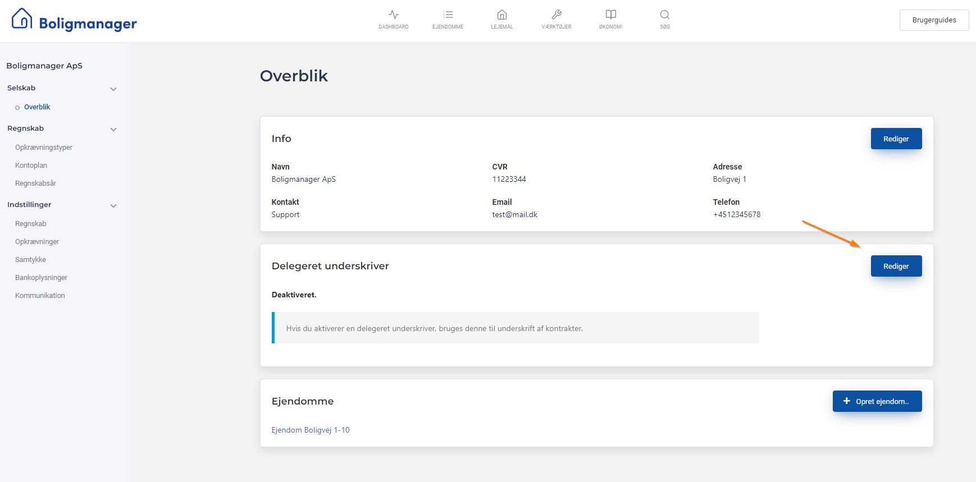
Task: Open the Ejendomme list icon
Action: [448, 15]
